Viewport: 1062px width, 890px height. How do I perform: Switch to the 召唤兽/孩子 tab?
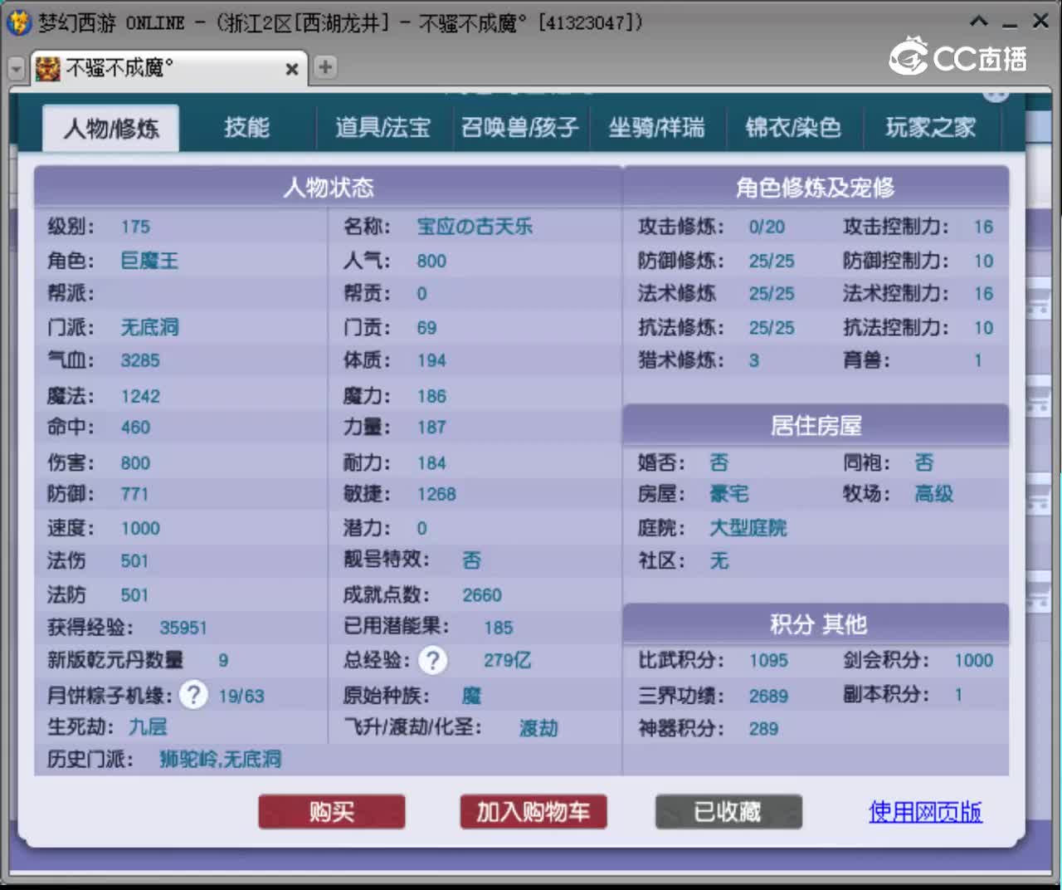[520, 128]
